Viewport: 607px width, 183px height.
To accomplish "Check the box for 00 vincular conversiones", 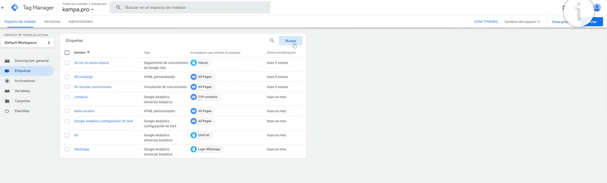I will coord(67,87).
